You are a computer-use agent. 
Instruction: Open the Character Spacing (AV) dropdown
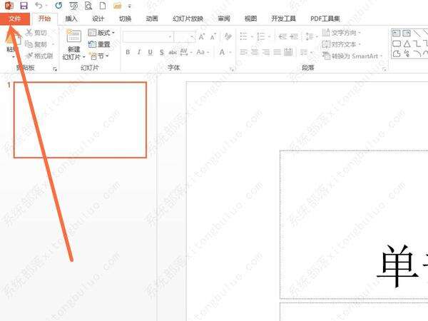click(186, 52)
